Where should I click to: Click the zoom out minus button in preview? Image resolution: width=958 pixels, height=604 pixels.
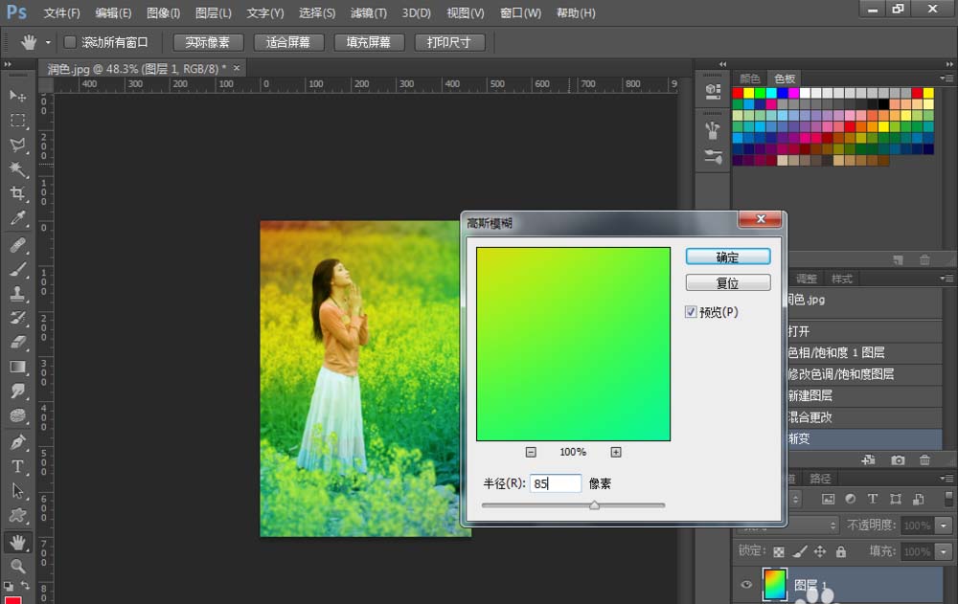click(531, 452)
